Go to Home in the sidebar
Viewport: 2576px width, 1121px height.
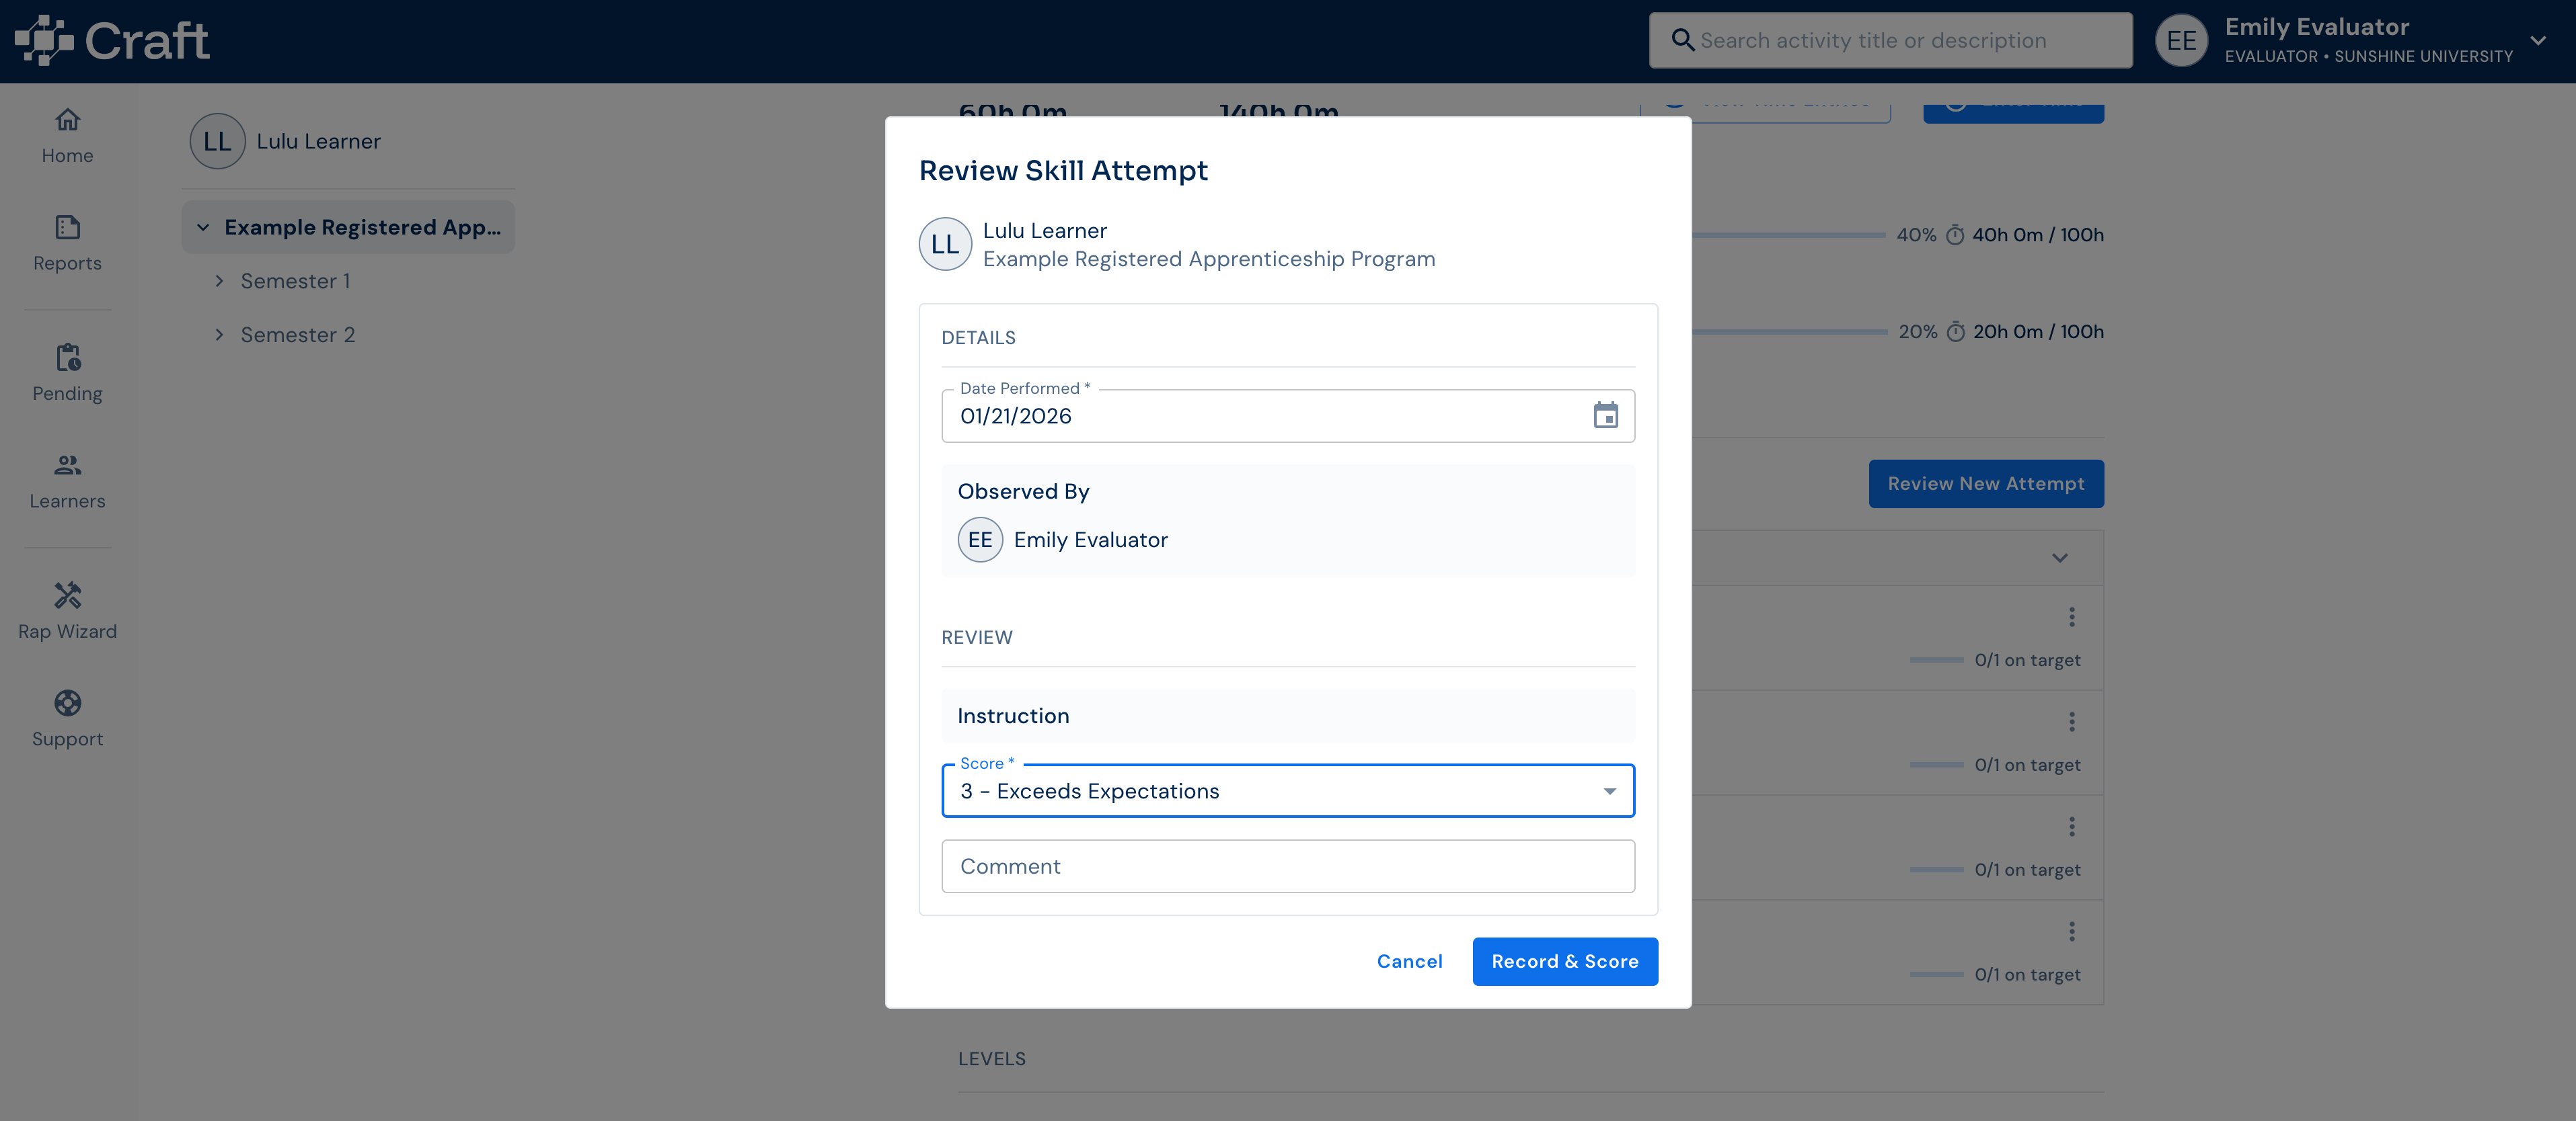[x=67, y=136]
